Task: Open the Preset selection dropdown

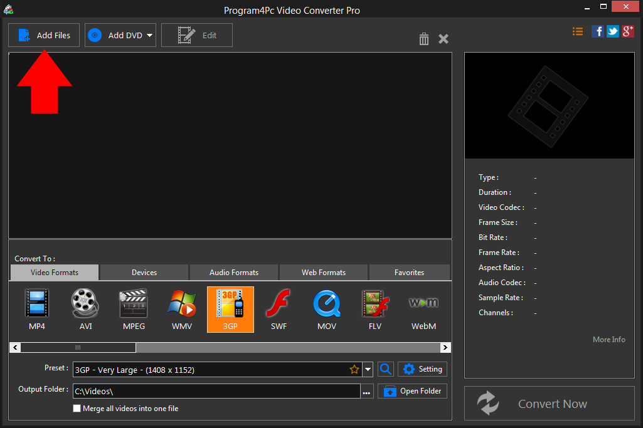Action: tap(368, 369)
